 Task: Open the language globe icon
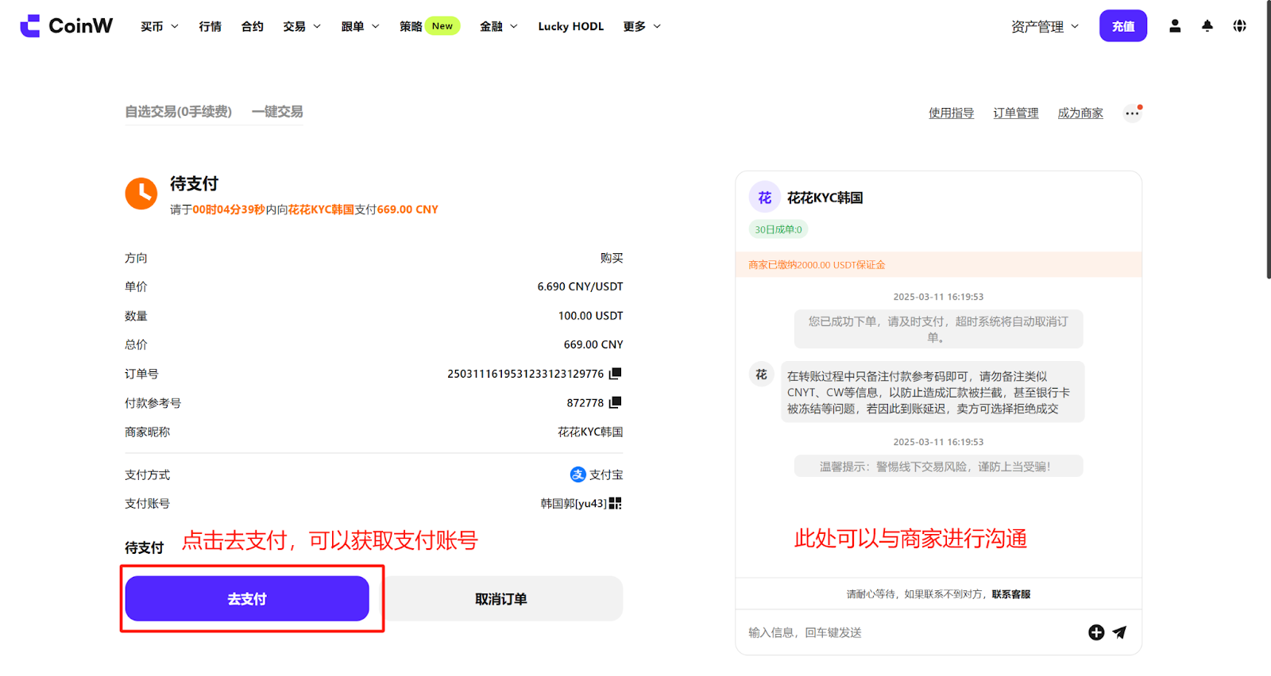(x=1239, y=26)
